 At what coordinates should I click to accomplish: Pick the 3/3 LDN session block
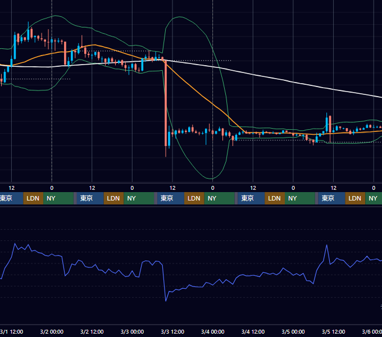click(x=194, y=198)
